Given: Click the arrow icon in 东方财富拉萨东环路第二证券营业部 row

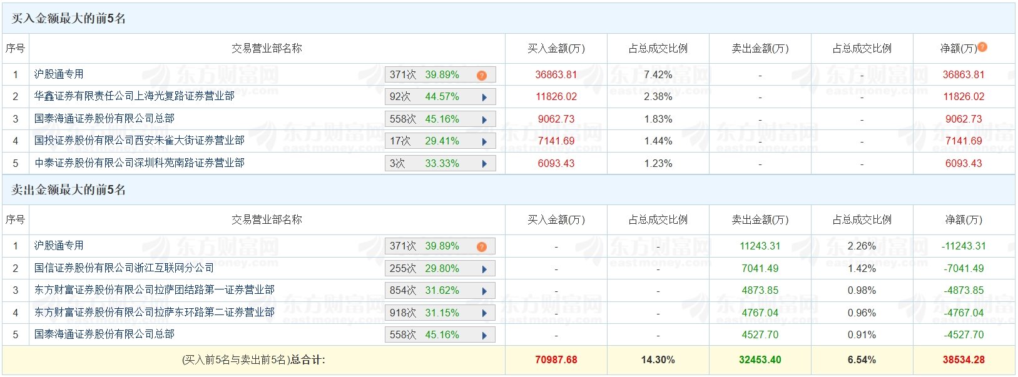Looking at the screenshot, I should [x=484, y=313].
